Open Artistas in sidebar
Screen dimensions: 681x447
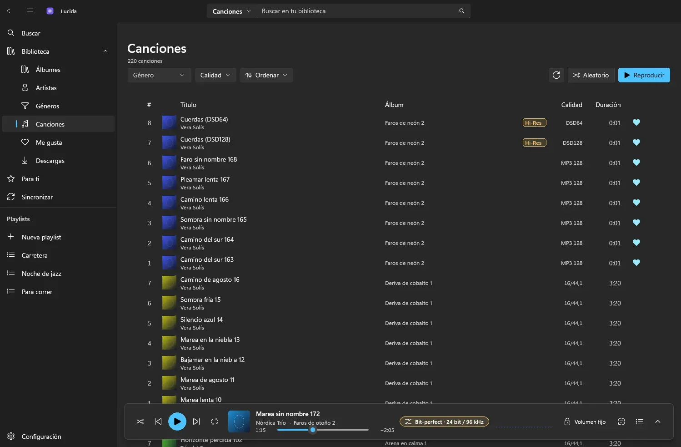[x=58, y=88]
